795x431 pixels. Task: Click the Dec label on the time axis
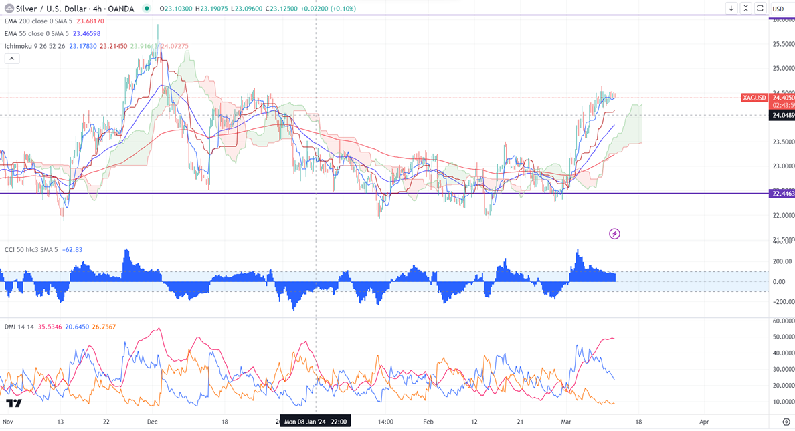(152, 422)
